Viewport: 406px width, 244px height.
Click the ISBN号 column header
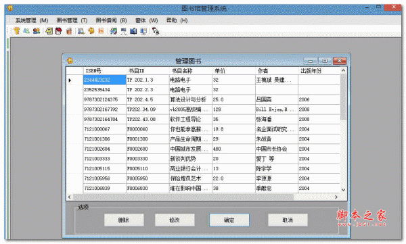coord(105,71)
